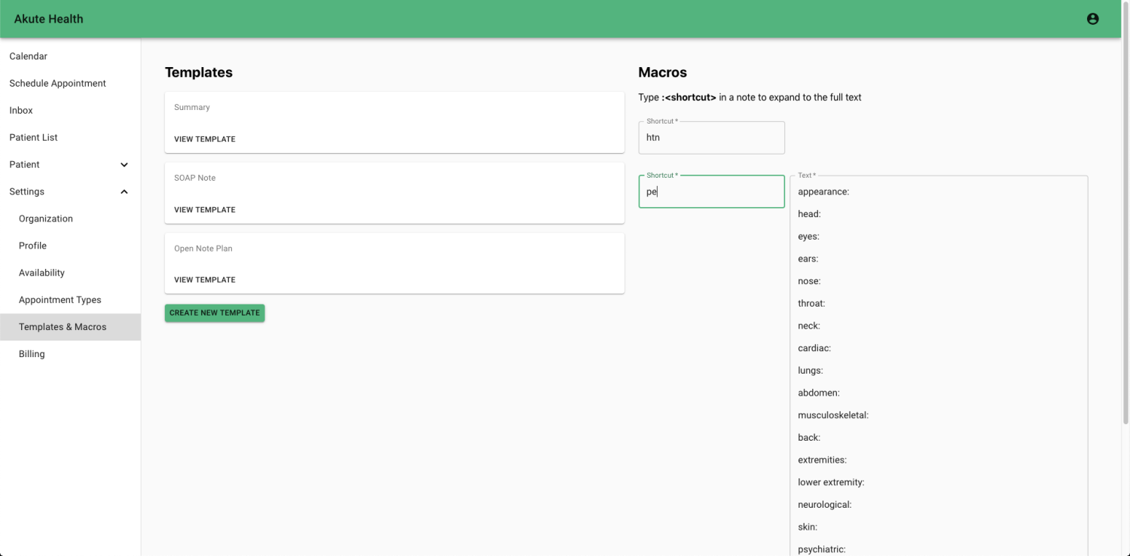Collapse the Settings menu chevron
Viewport: 1130px width, 556px height.
(x=124, y=192)
